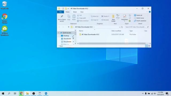Sort by Name column header
Viewport: 171px width, 96px height.
(x=81, y=31)
